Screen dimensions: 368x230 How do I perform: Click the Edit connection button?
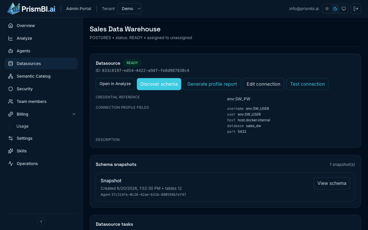pyautogui.click(x=263, y=84)
